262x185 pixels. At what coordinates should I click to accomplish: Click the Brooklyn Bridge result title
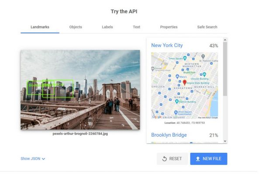[x=169, y=135]
